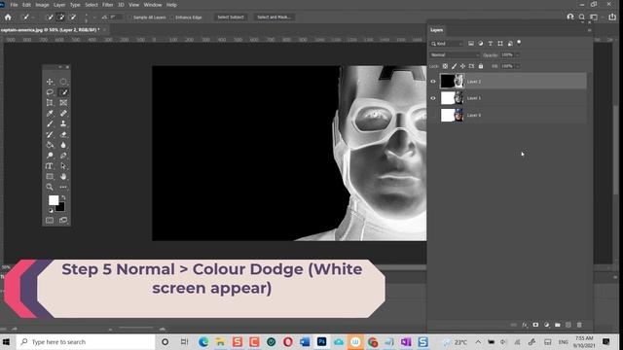Toggle Quick Mask mode
Image resolution: width=623 pixels, height=350 pixels.
click(50, 221)
